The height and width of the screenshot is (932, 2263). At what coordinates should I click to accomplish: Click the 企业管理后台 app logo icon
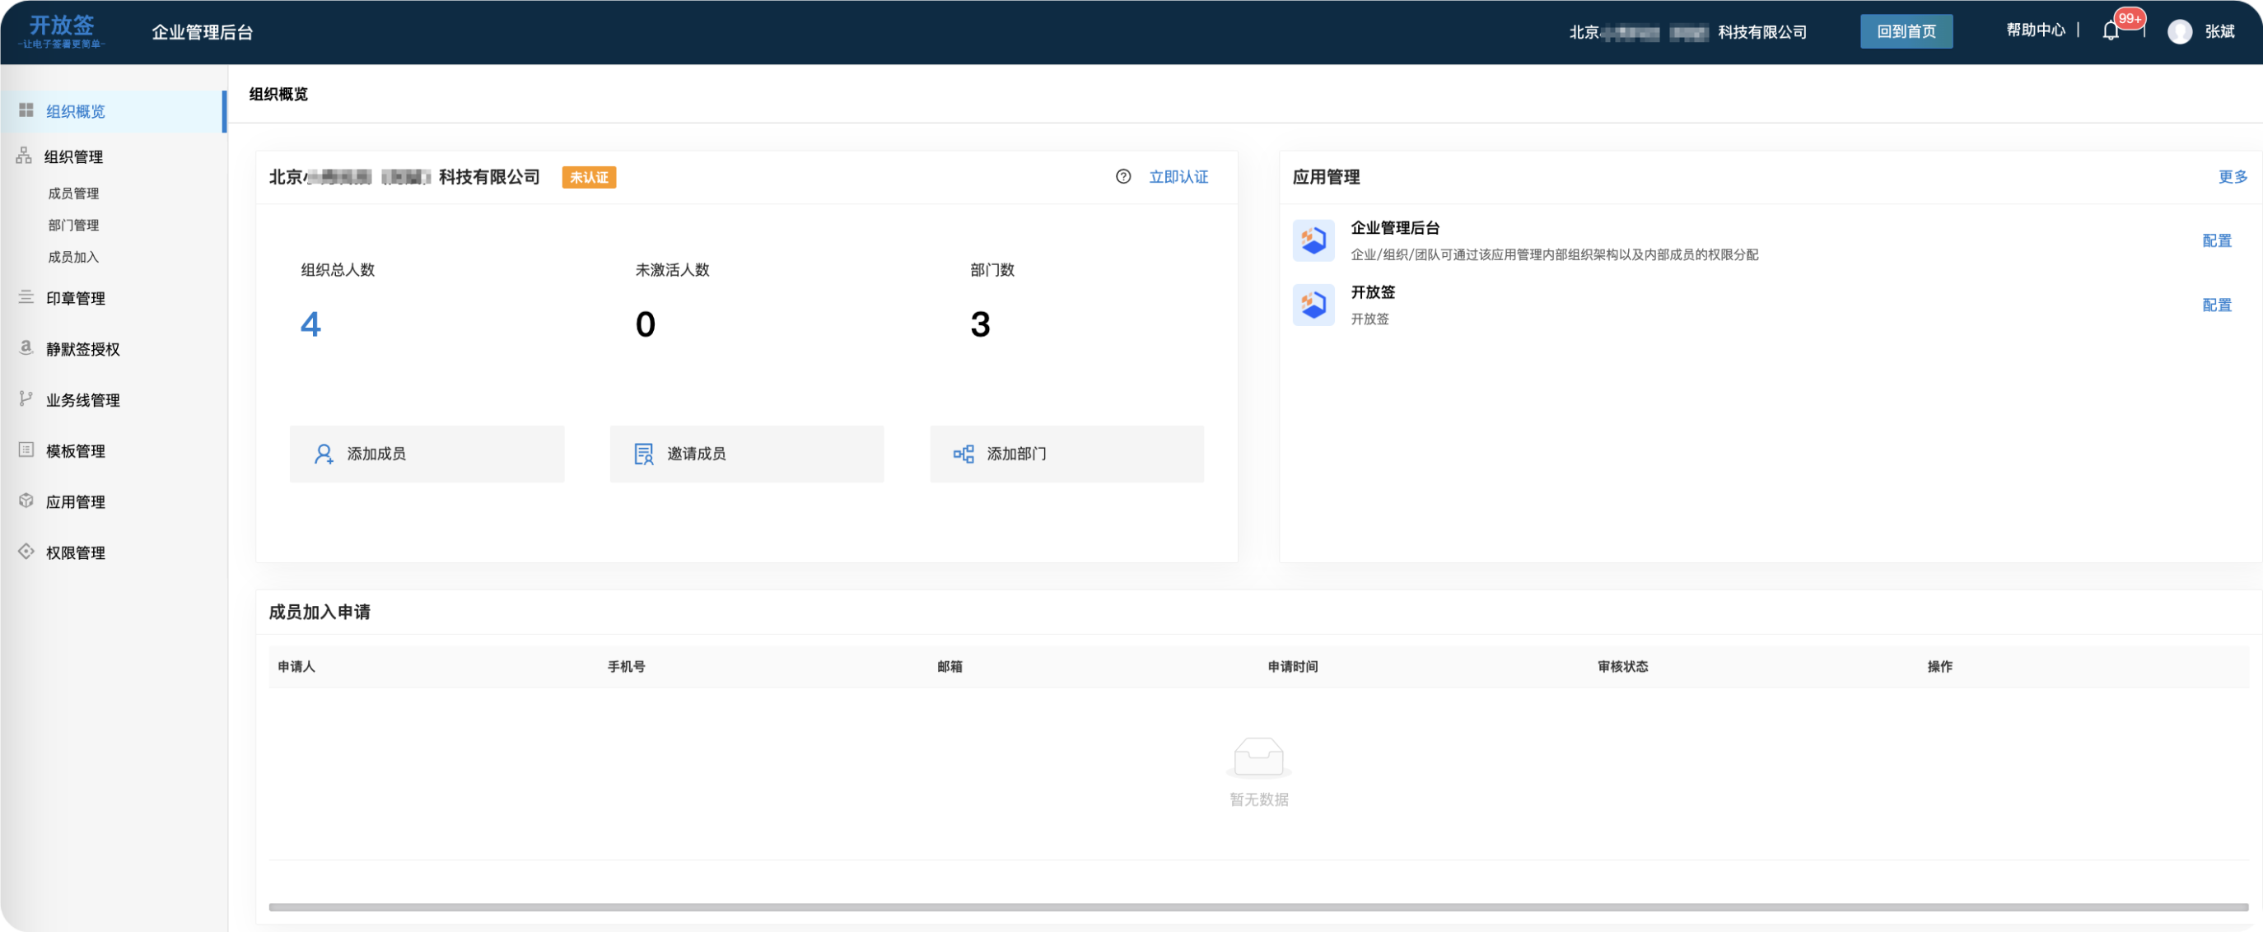pos(1313,240)
